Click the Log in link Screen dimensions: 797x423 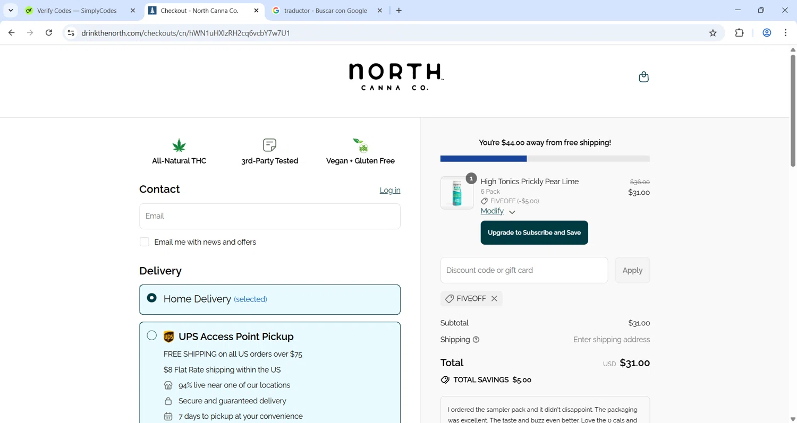[x=390, y=191]
